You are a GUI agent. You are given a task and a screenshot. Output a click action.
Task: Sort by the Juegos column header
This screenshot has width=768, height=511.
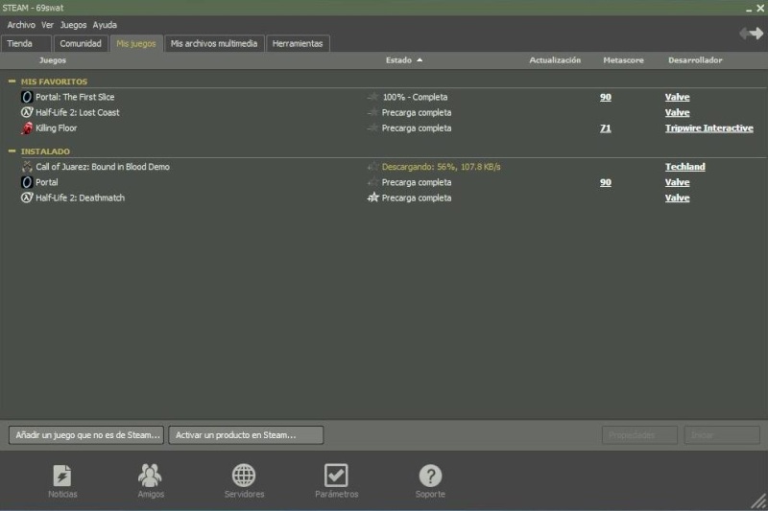click(x=53, y=60)
